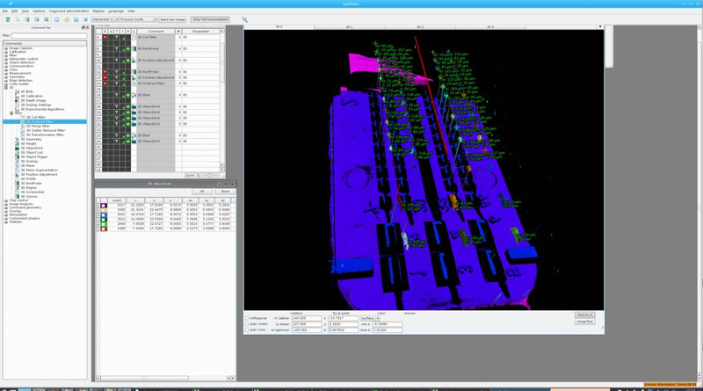Enable the orthogonal checkbox

[x=247, y=318]
